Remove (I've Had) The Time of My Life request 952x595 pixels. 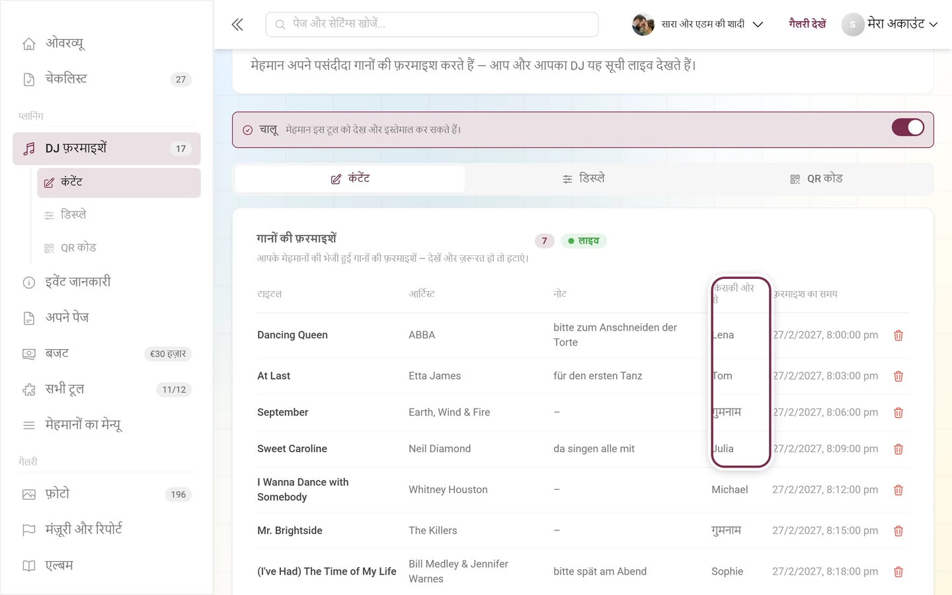(x=898, y=572)
